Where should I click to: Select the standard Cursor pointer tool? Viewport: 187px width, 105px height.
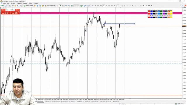click(x=118, y=6)
